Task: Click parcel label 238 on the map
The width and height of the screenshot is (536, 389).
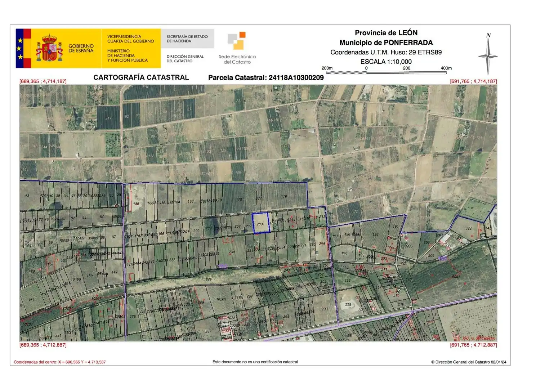Action: pyautogui.click(x=173, y=260)
